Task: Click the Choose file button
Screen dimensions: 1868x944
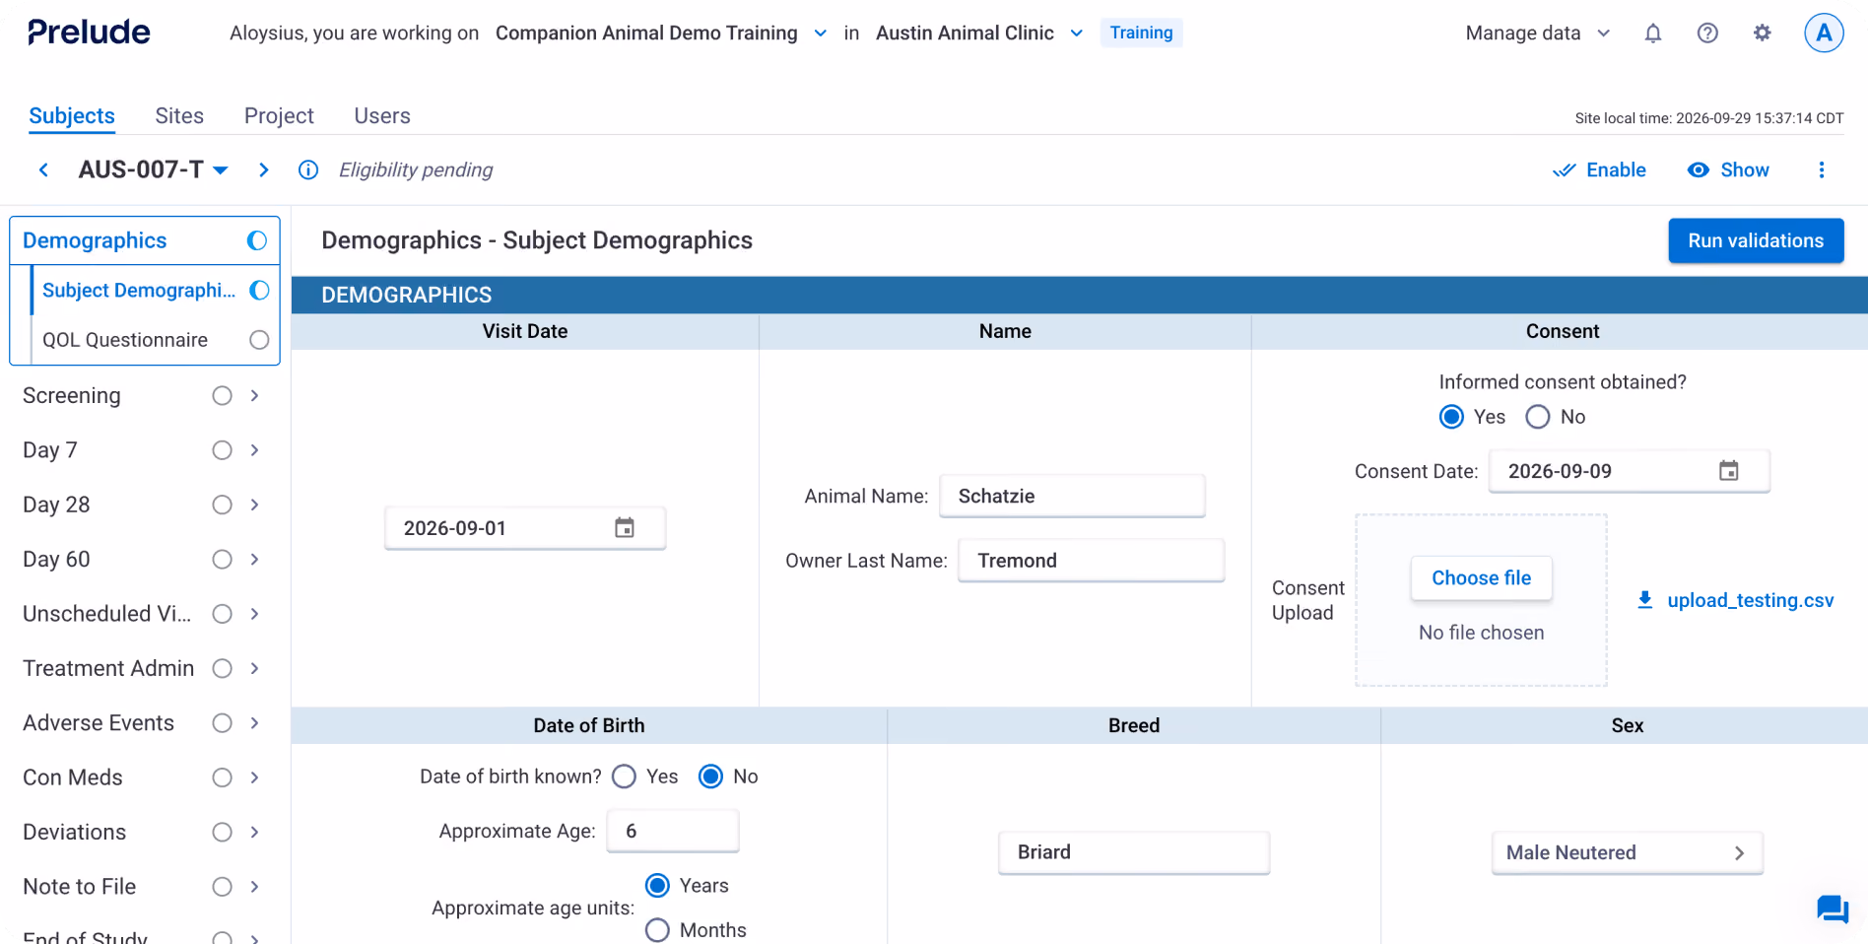Action: point(1481,577)
